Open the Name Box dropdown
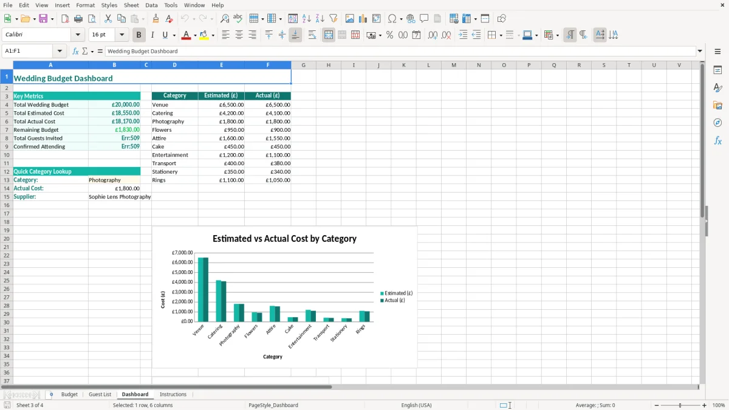 [x=60, y=51]
